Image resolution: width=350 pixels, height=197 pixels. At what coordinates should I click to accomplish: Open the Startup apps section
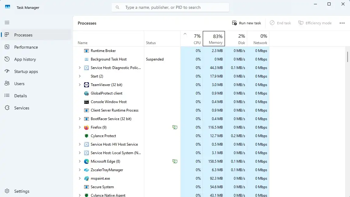point(7,71)
